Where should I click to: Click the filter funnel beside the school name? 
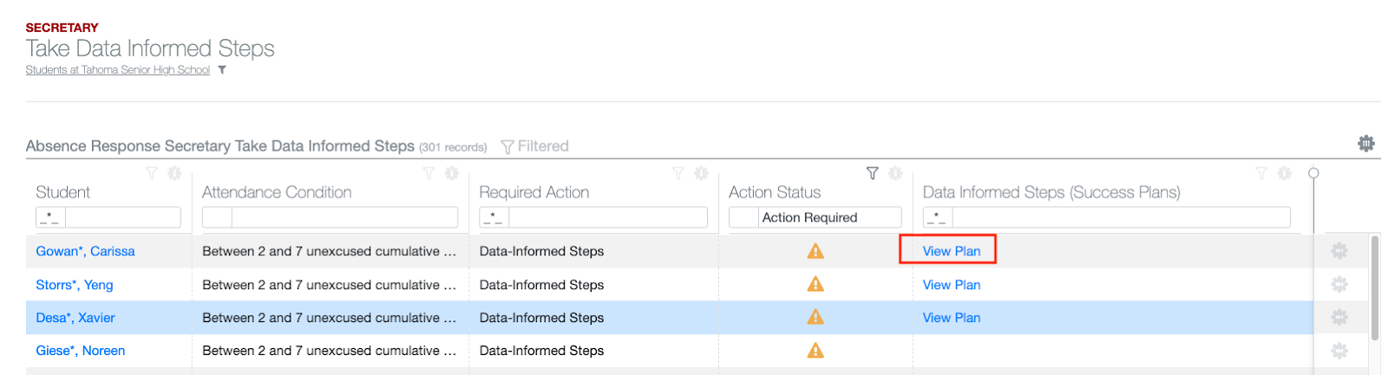[222, 70]
